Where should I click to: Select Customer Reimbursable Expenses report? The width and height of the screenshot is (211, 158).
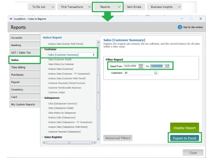click(65, 88)
